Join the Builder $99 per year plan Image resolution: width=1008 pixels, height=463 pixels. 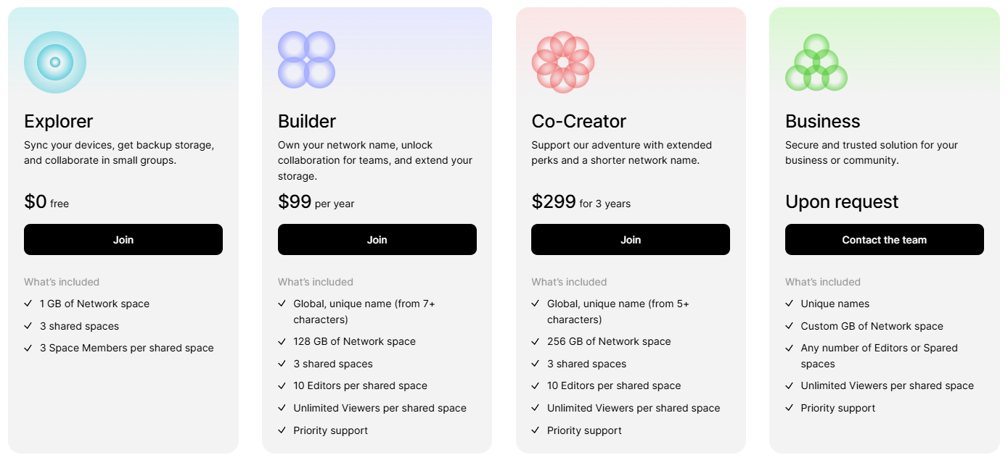[377, 240]
